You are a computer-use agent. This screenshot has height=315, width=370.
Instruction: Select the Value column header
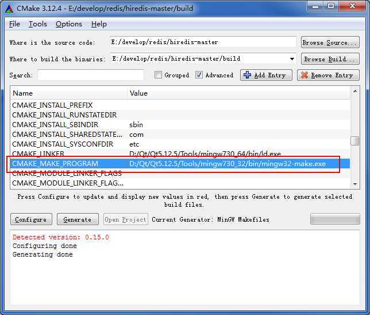tap(238, 93)
